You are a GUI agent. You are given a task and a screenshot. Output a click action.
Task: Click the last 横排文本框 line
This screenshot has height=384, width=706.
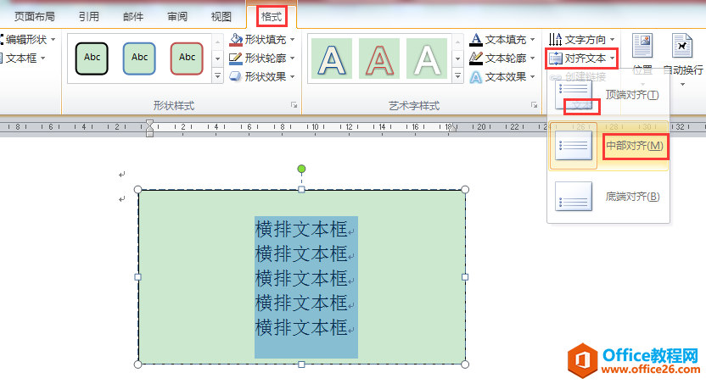tap(301, 327)
